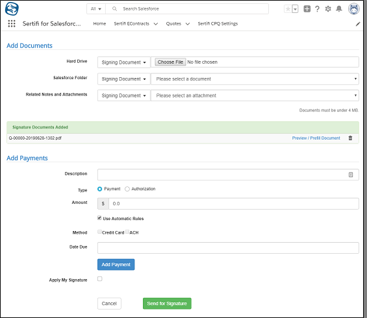Open the notifications bell icon
The height and width of the screenshot is (318, 367).
338,9
